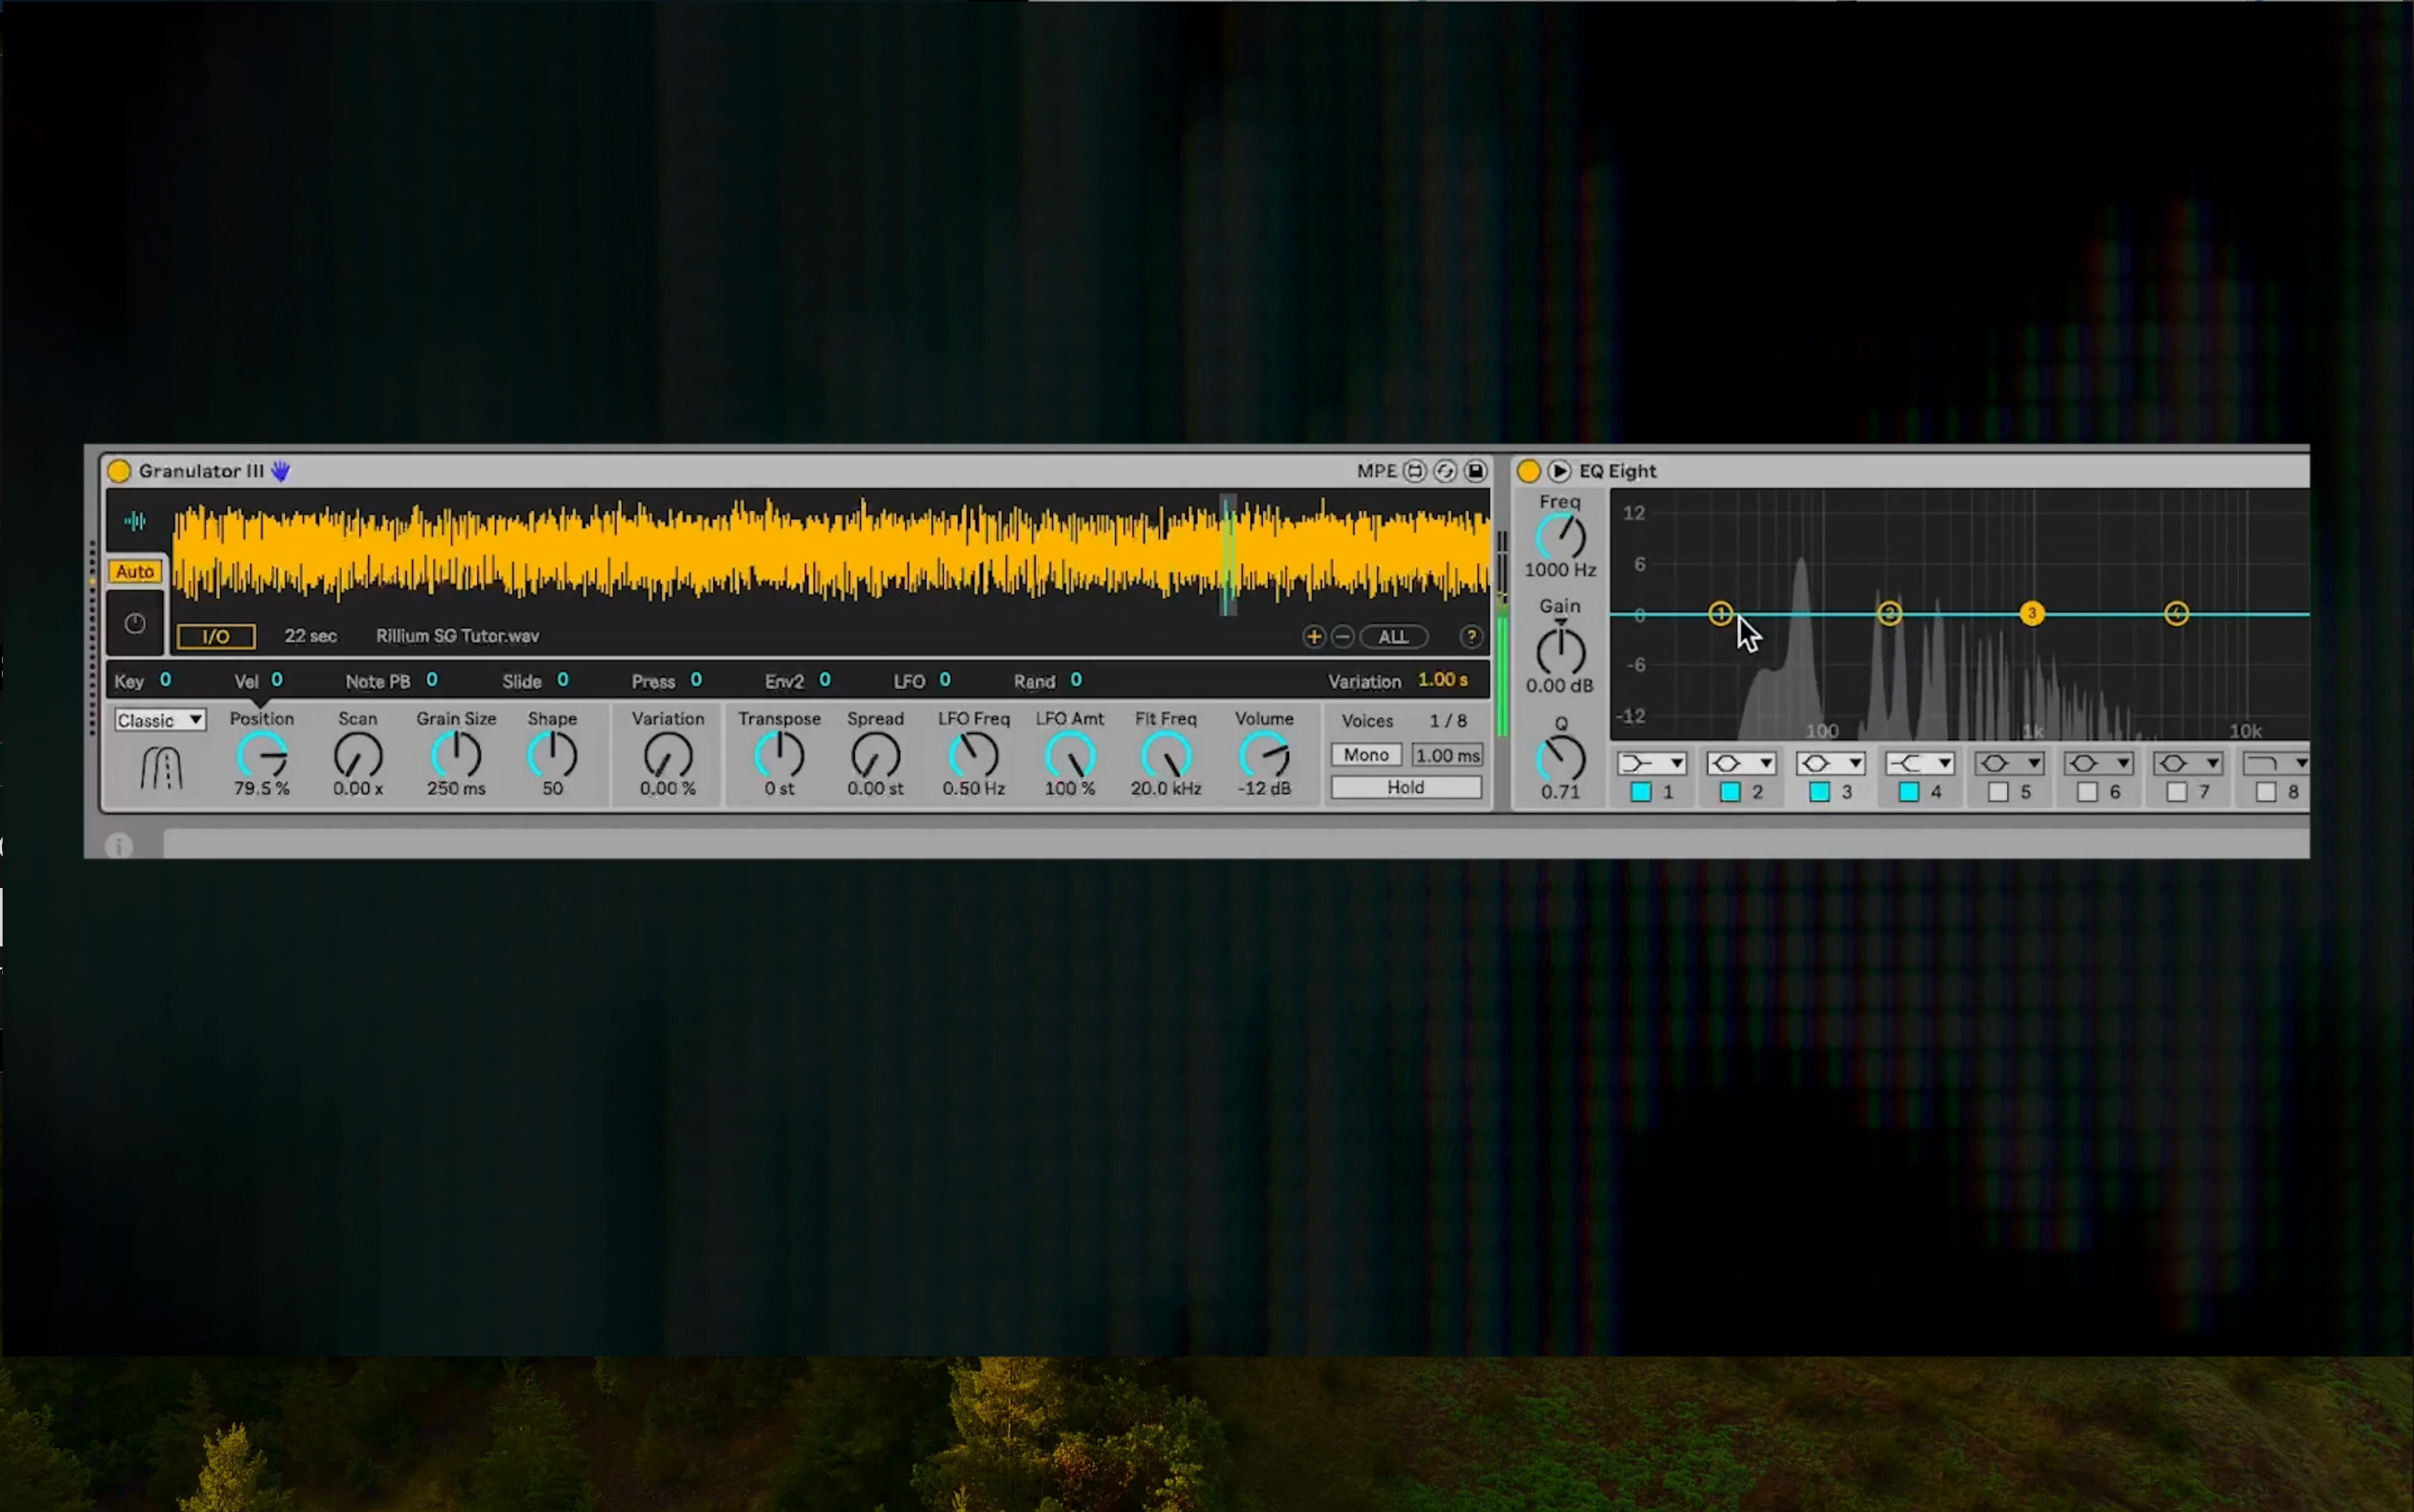Click the grain envelope shape icon below Classic
The width and height of the screenshot is (2414, 1512).
(161, 769)
